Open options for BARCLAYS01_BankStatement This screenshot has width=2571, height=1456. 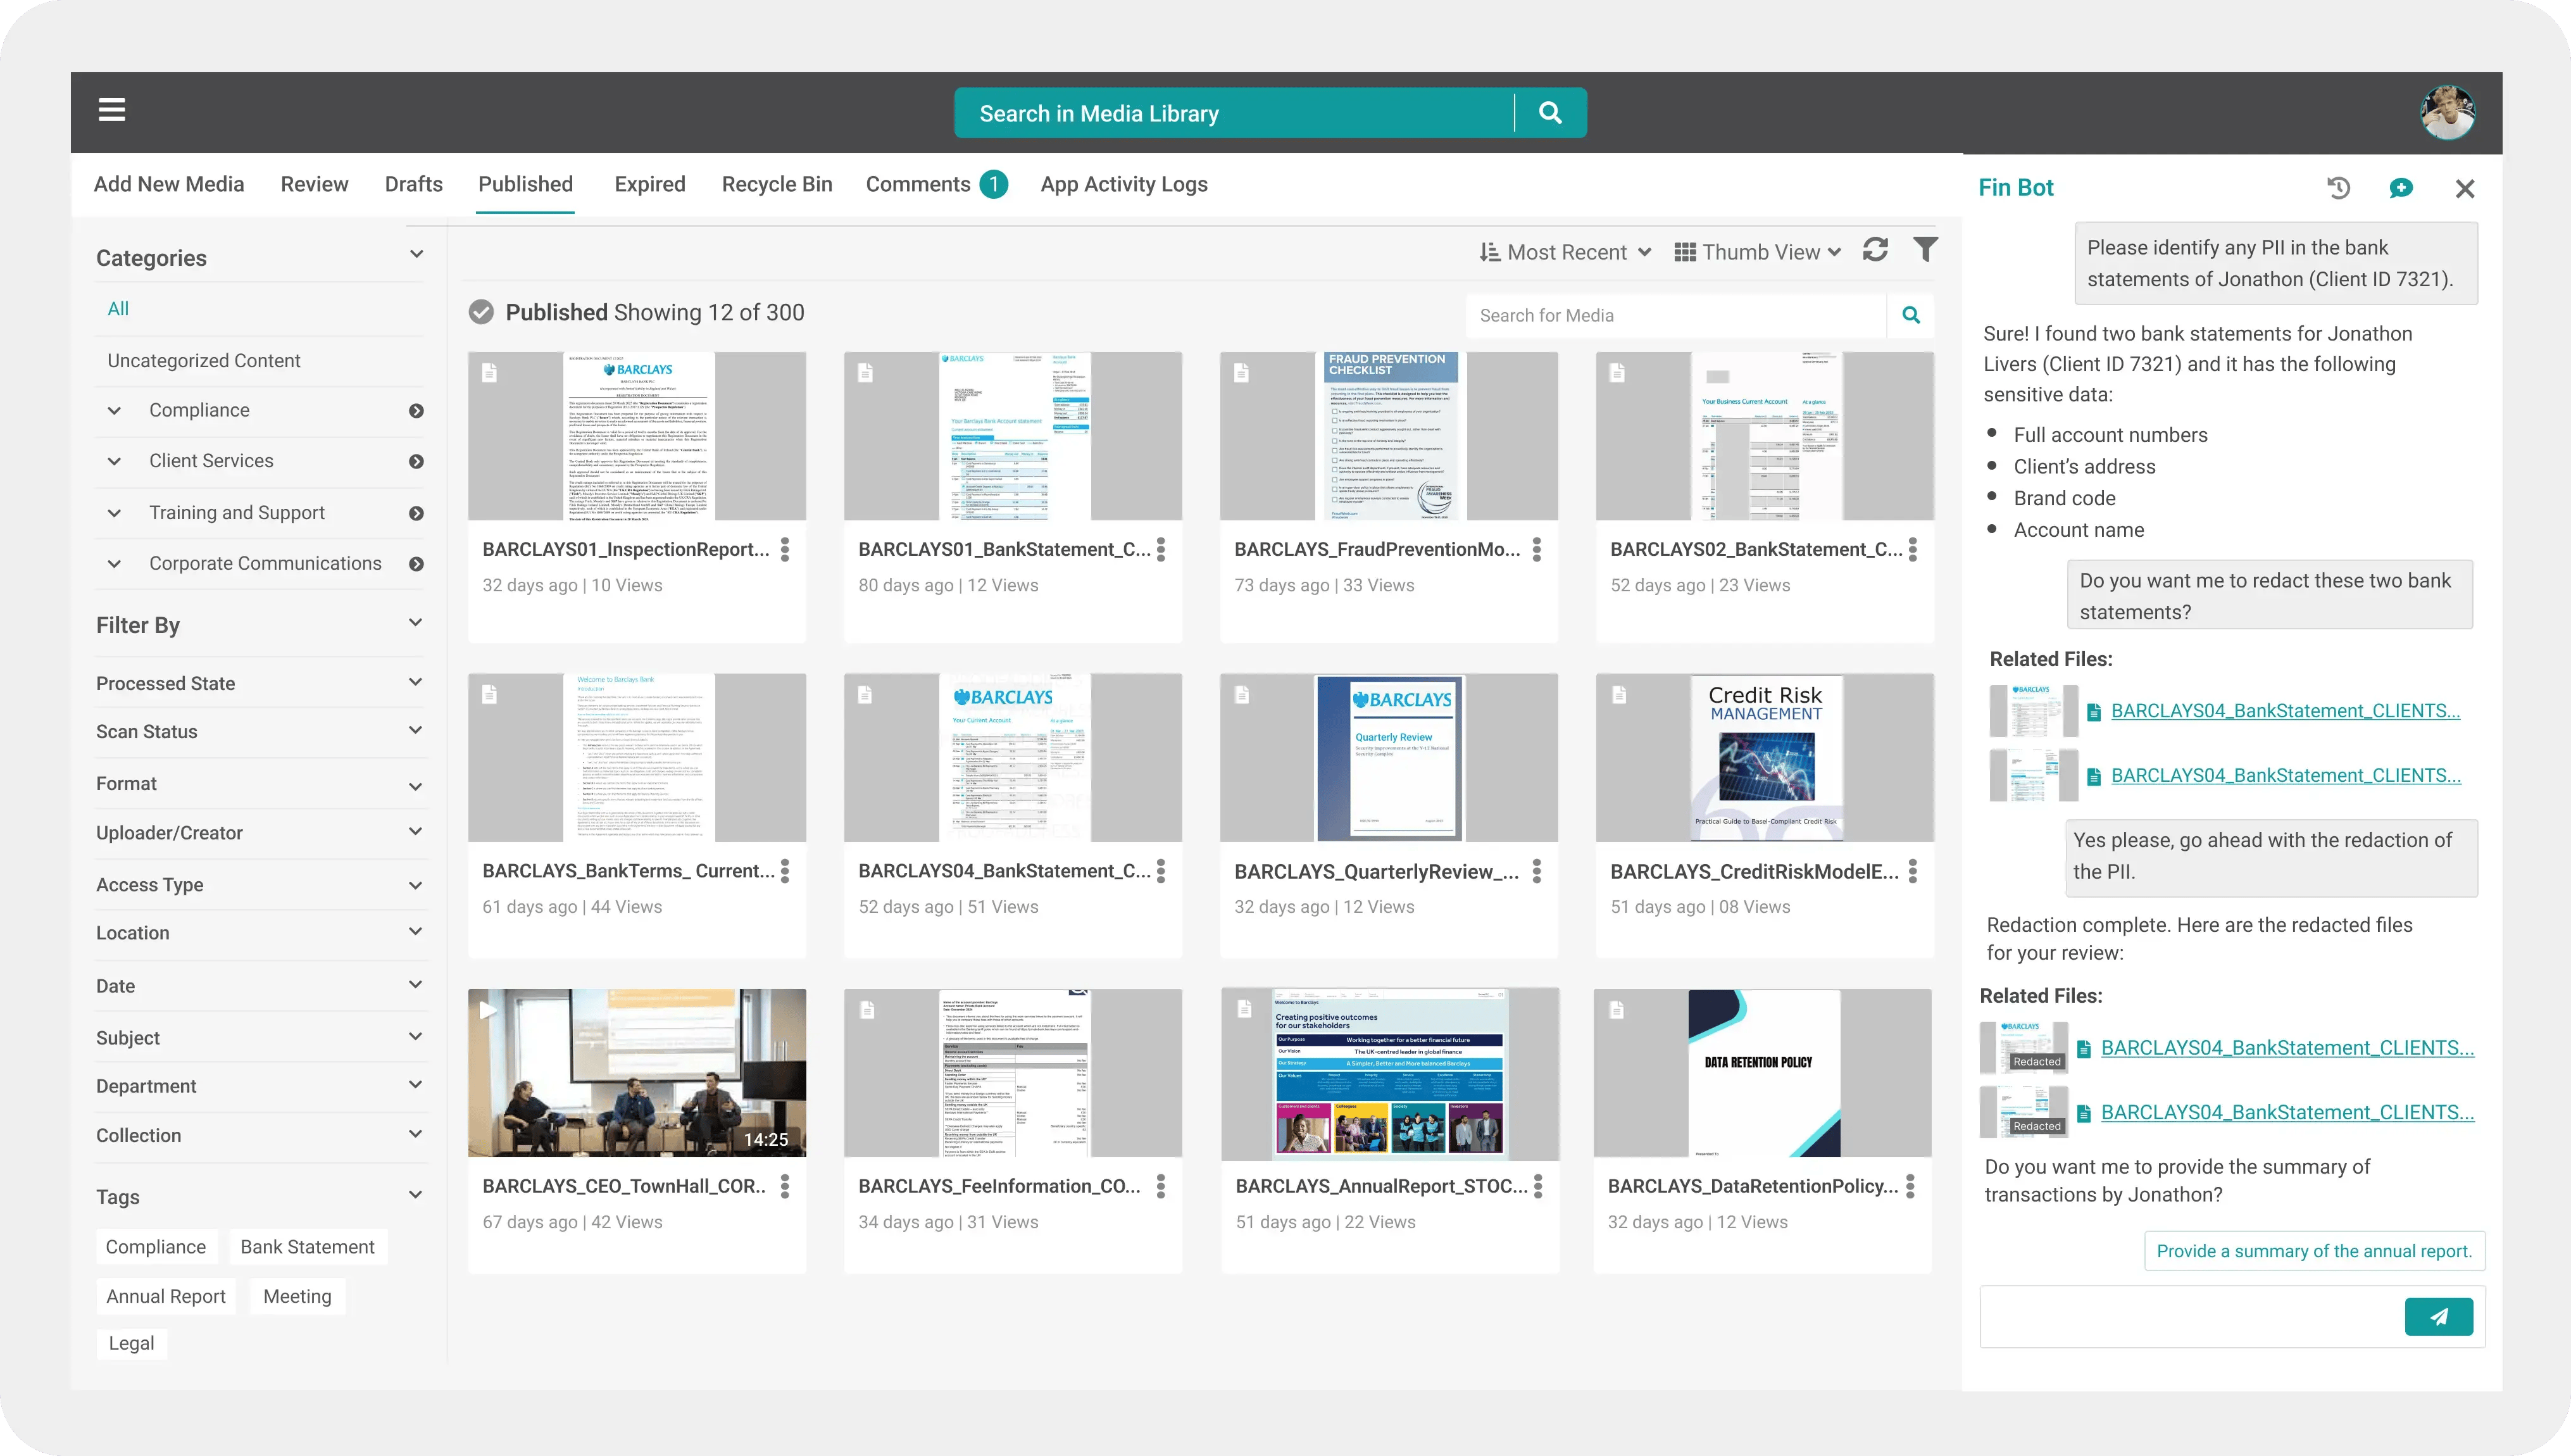[x=1161, y=549]
